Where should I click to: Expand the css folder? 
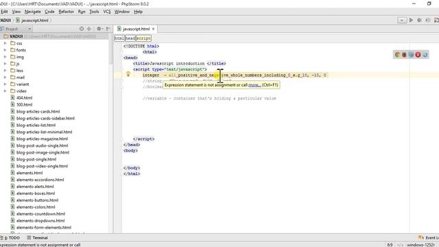[x=5, y=43]
